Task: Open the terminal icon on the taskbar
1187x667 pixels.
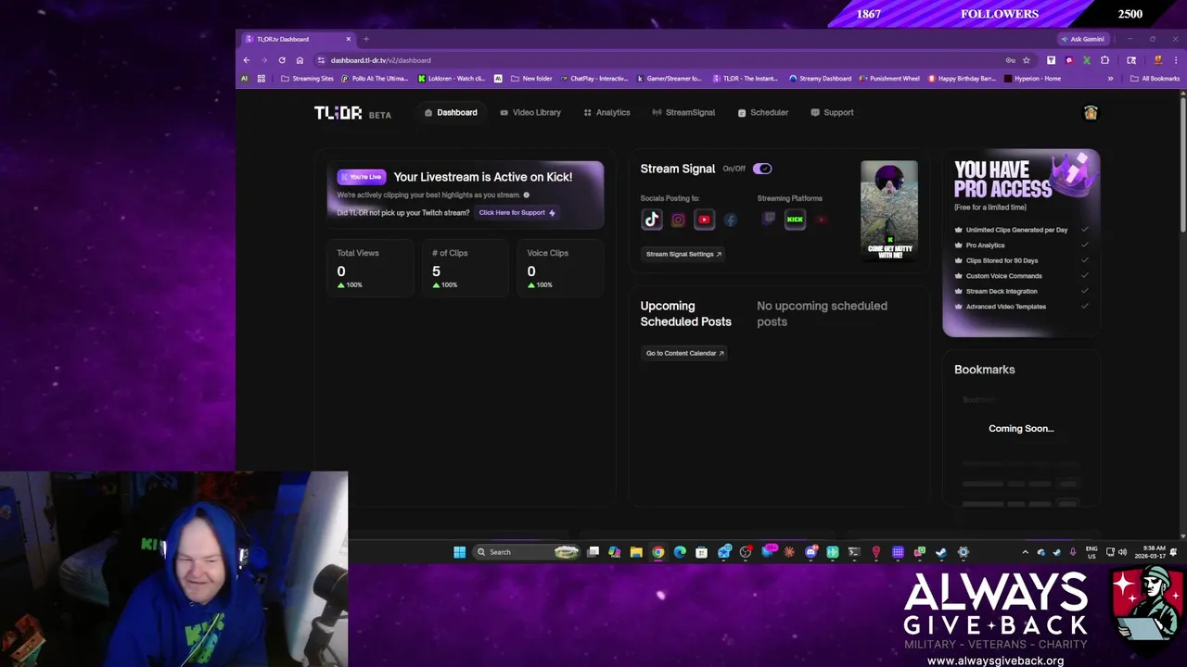Action: (854, 552)
